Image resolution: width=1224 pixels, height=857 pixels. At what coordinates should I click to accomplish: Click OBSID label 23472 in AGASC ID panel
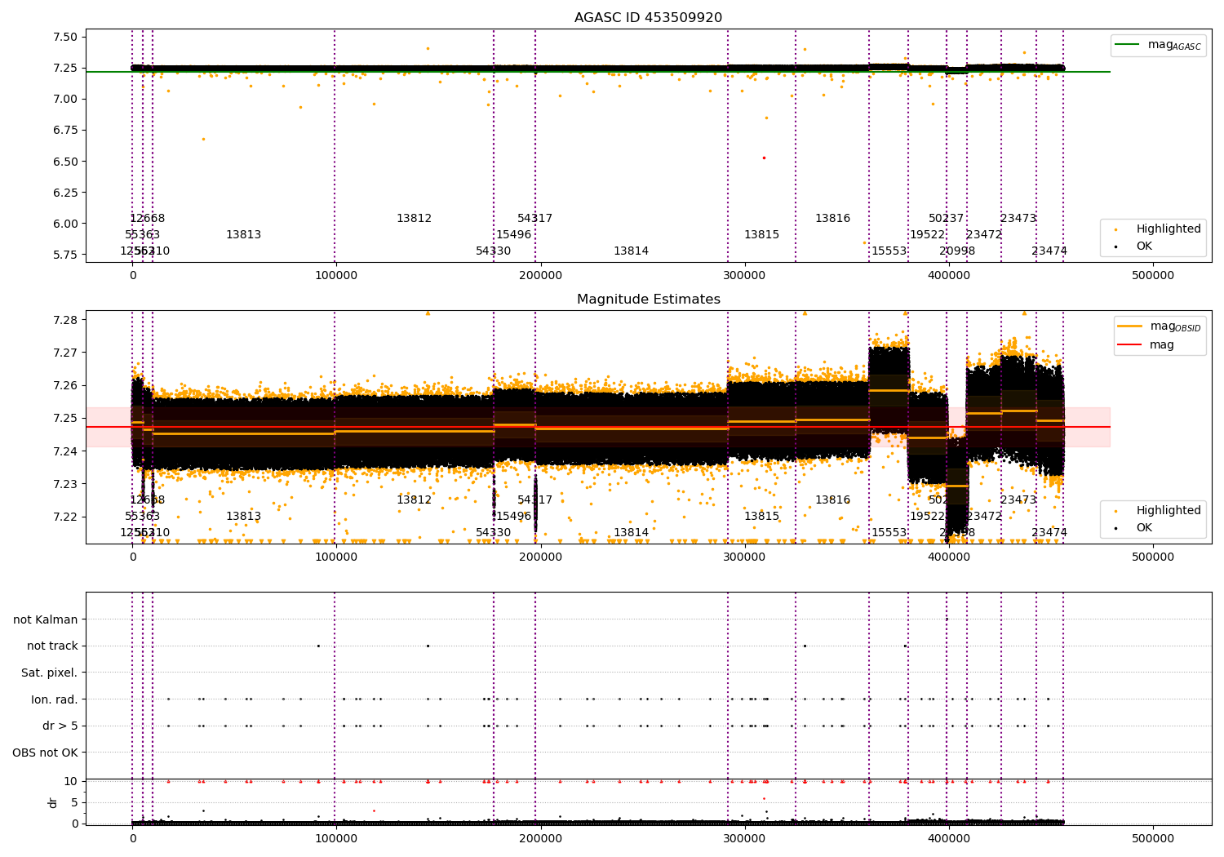(984, 235)
